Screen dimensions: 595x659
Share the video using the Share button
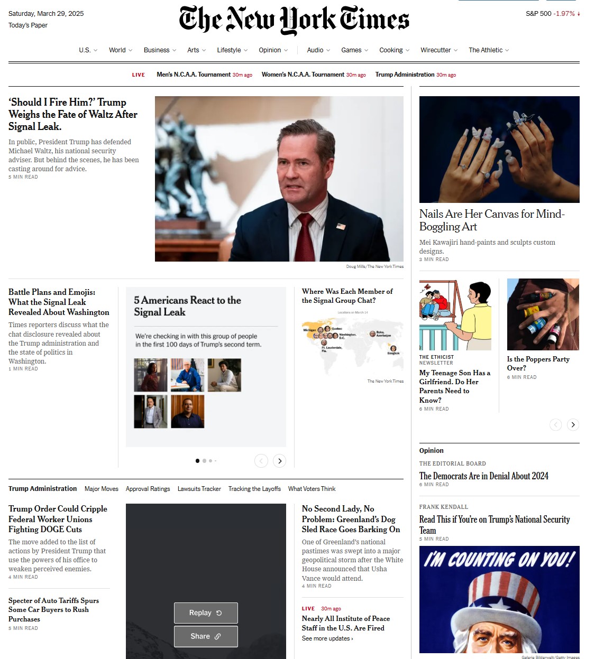[x=206, y=636]
